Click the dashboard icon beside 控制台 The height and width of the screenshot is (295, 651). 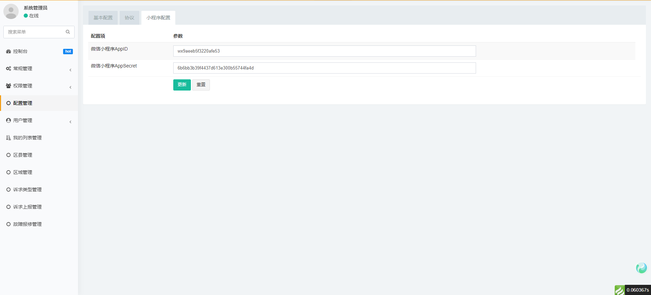coord(8,52)
